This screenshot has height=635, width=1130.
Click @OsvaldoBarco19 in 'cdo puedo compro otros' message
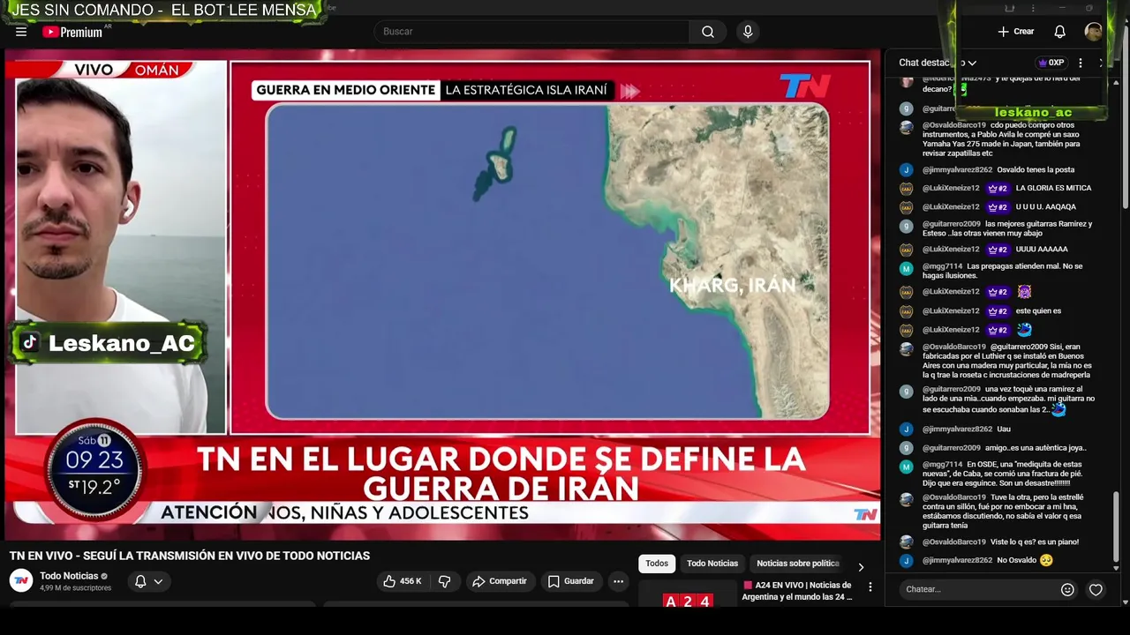pyautogui.click(x=954, y=125)
